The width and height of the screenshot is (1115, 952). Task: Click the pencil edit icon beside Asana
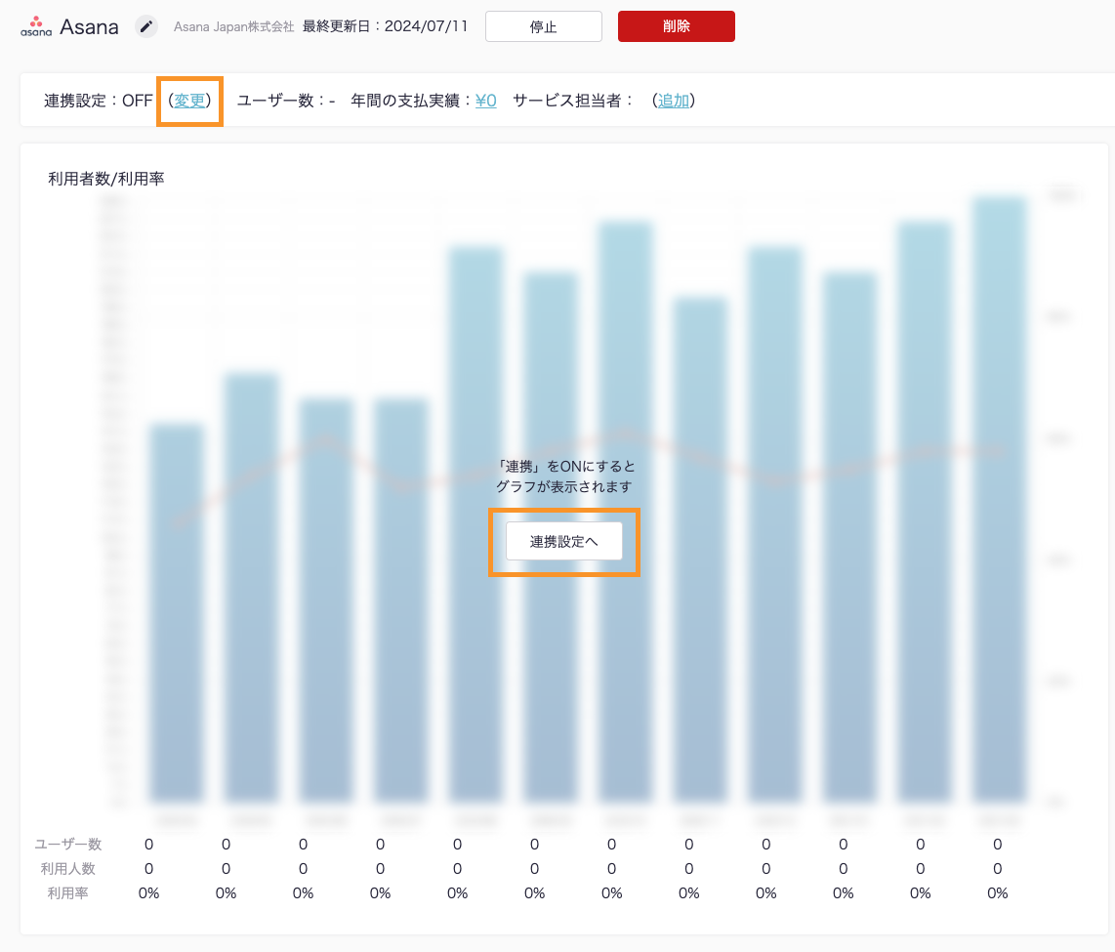click(146, 26)
